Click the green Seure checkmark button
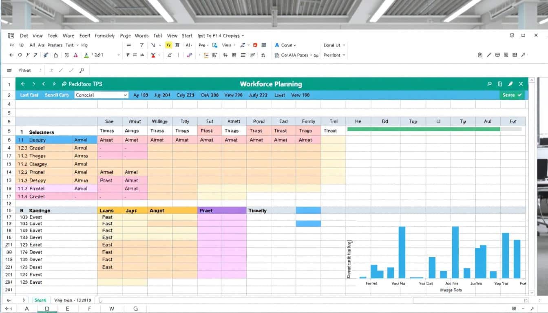This screenshot has width=548, height=313. pos(512,95)
